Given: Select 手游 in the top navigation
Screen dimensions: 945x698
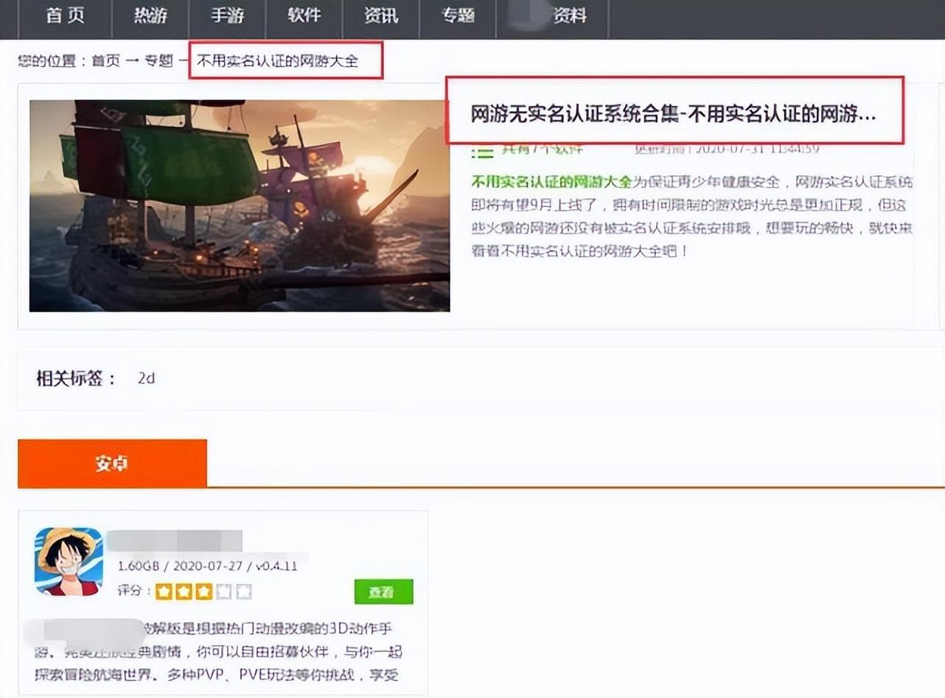Looking at the screenshot, I should pos(227,16).
